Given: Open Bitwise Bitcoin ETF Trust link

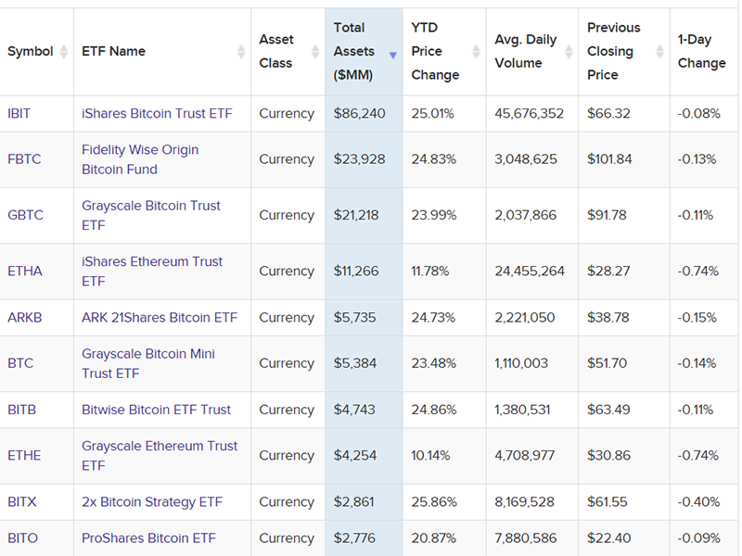Looking at the screenshot, I should (156, 410).
